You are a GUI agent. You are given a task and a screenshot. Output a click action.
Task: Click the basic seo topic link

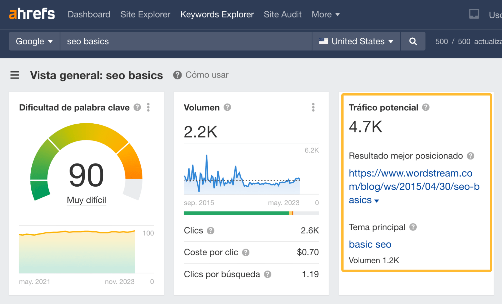pos(370,244)
